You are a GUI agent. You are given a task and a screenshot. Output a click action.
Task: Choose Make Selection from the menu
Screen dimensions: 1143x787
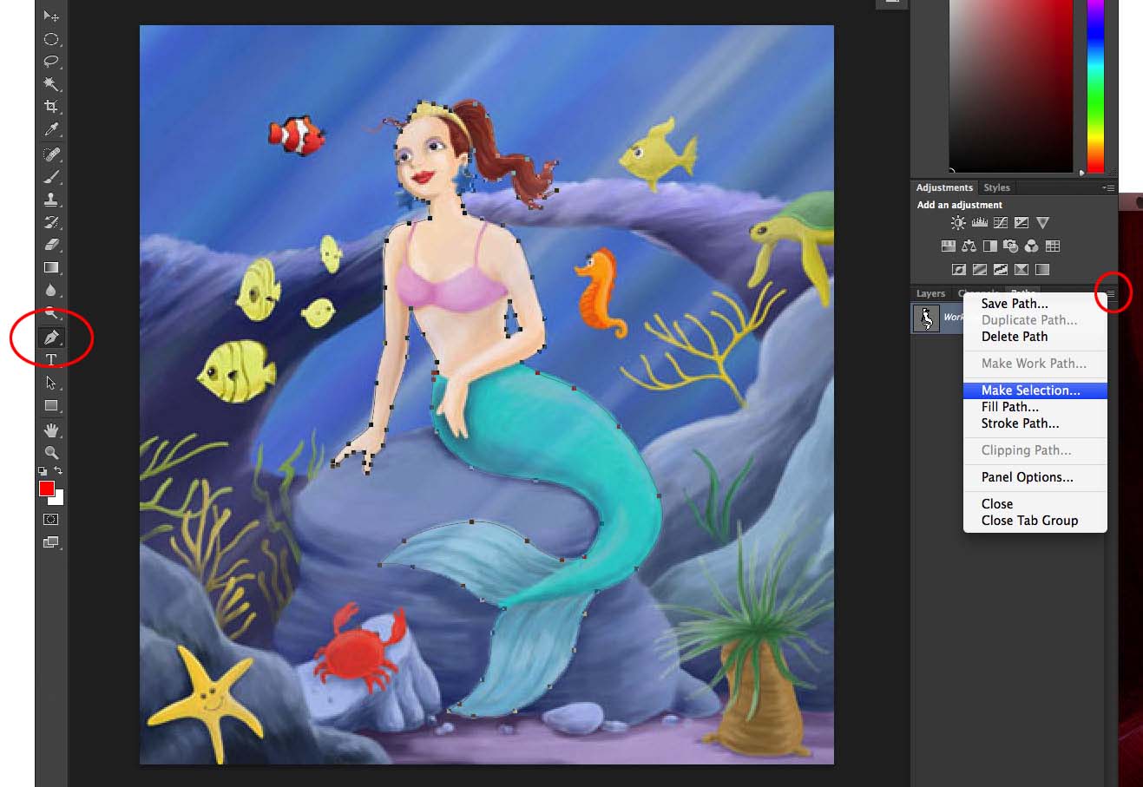1035,390
